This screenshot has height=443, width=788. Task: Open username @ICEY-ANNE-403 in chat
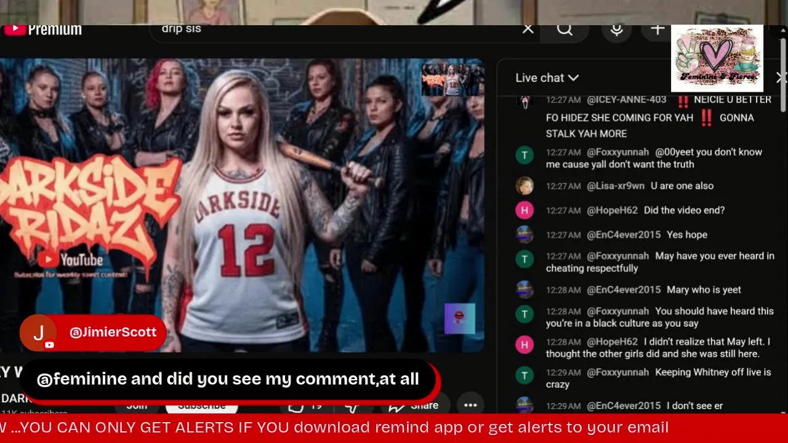click(x=627, y=100)
